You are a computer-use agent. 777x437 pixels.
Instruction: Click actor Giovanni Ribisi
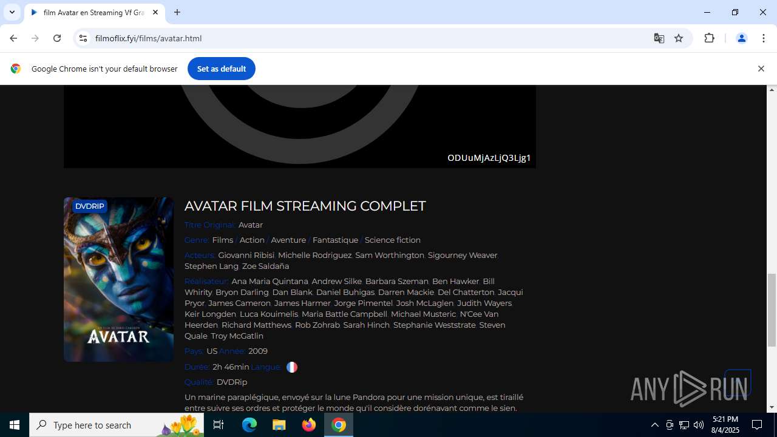coord(246,255)
